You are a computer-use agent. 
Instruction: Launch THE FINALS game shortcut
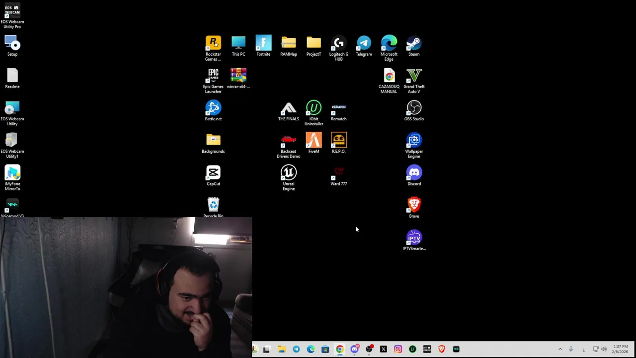tap(289, 110)
